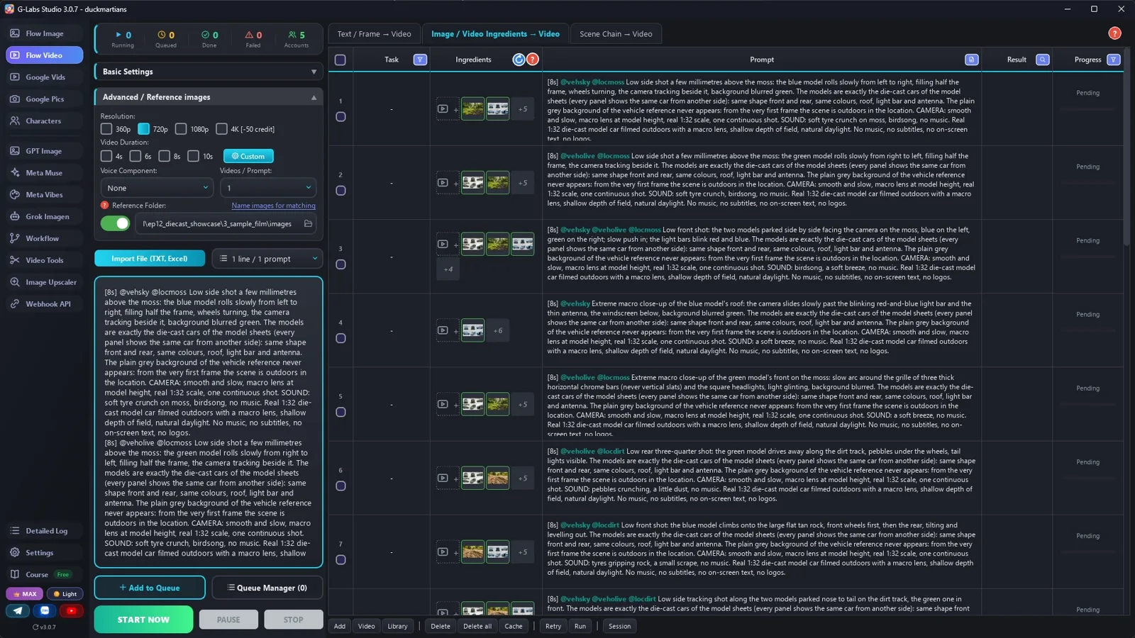Select the 8s video duration checkbox
The width and height of the screenshot is (1135, 638).
pyautogui.click(x=164, y=156)
